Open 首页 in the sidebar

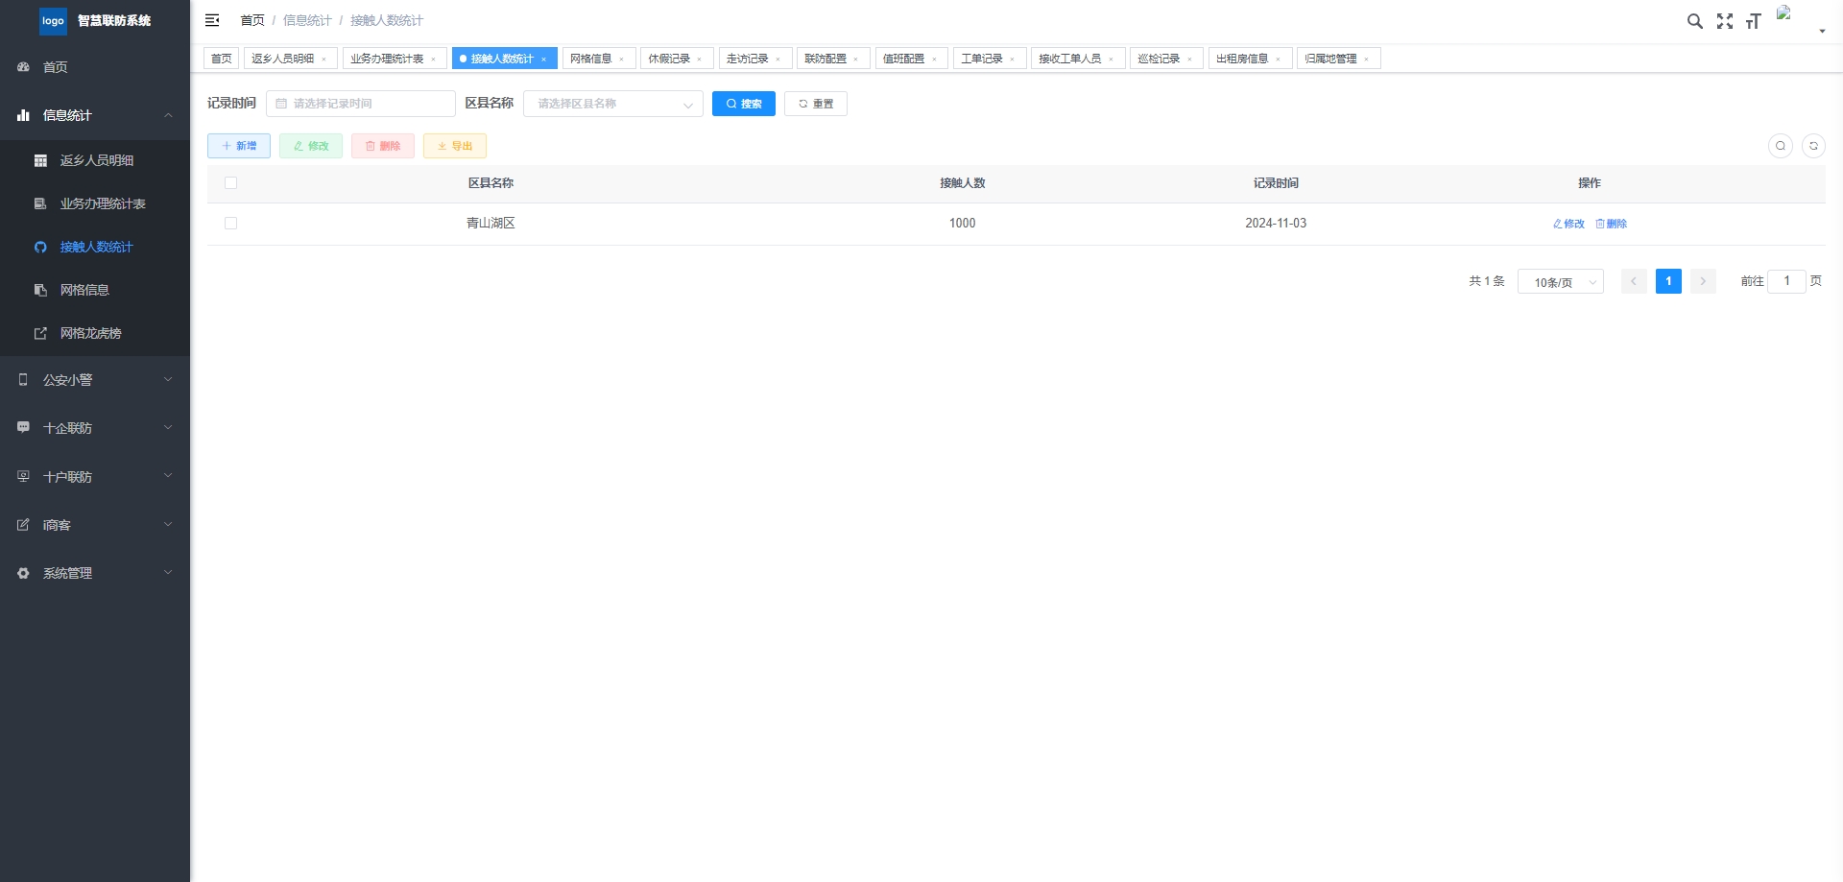click(95, 67)
